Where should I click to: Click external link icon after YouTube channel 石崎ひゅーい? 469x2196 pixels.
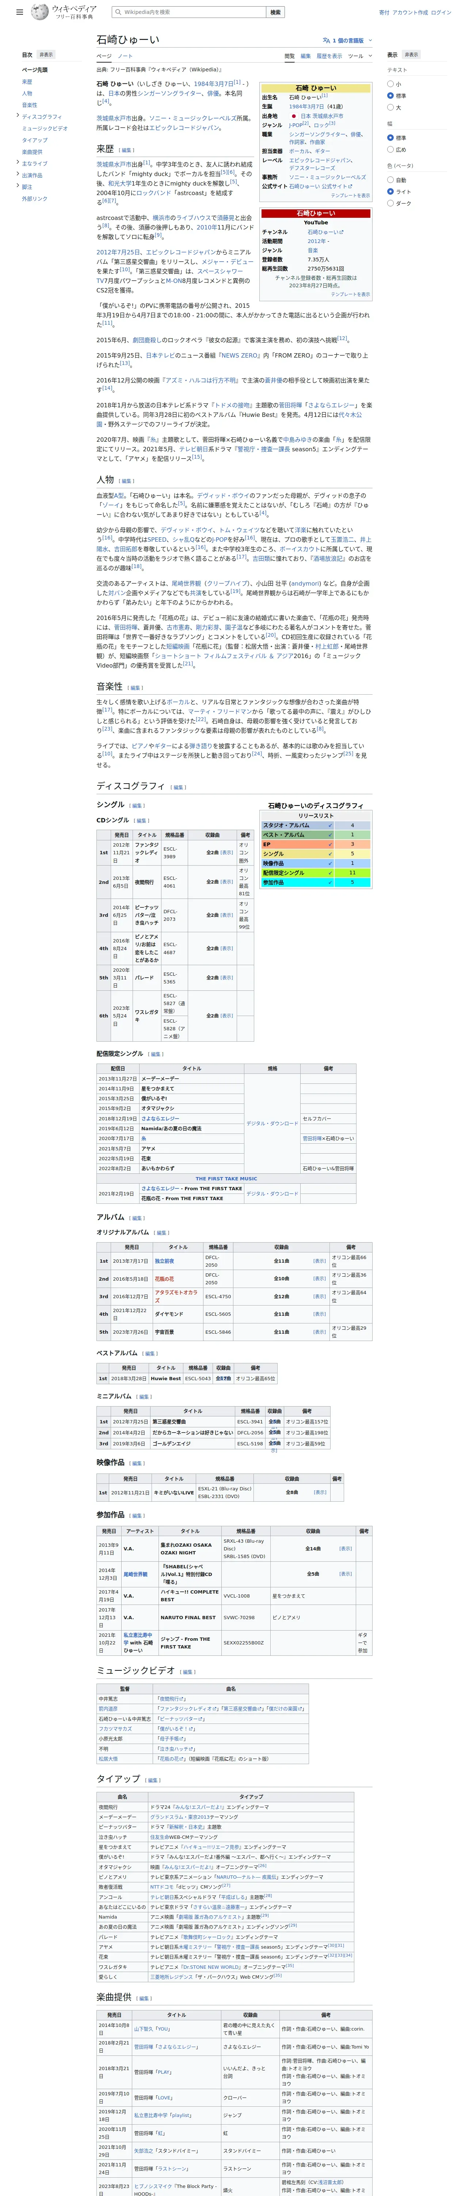pyautogui.click(x=341, y=232)
